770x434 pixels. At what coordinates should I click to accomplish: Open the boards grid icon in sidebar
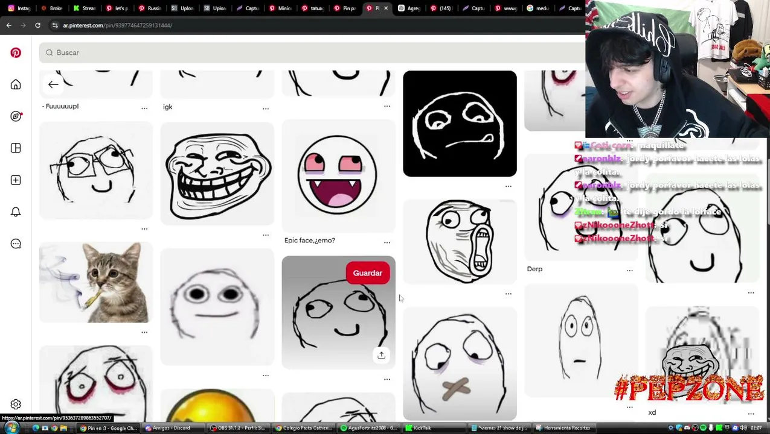tap(16, 148)
